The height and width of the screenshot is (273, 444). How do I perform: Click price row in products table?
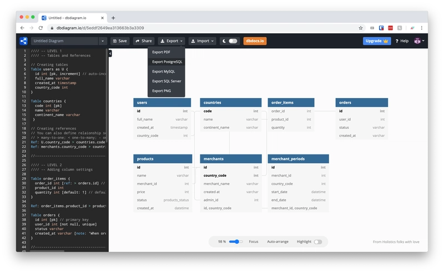[163, 192]
